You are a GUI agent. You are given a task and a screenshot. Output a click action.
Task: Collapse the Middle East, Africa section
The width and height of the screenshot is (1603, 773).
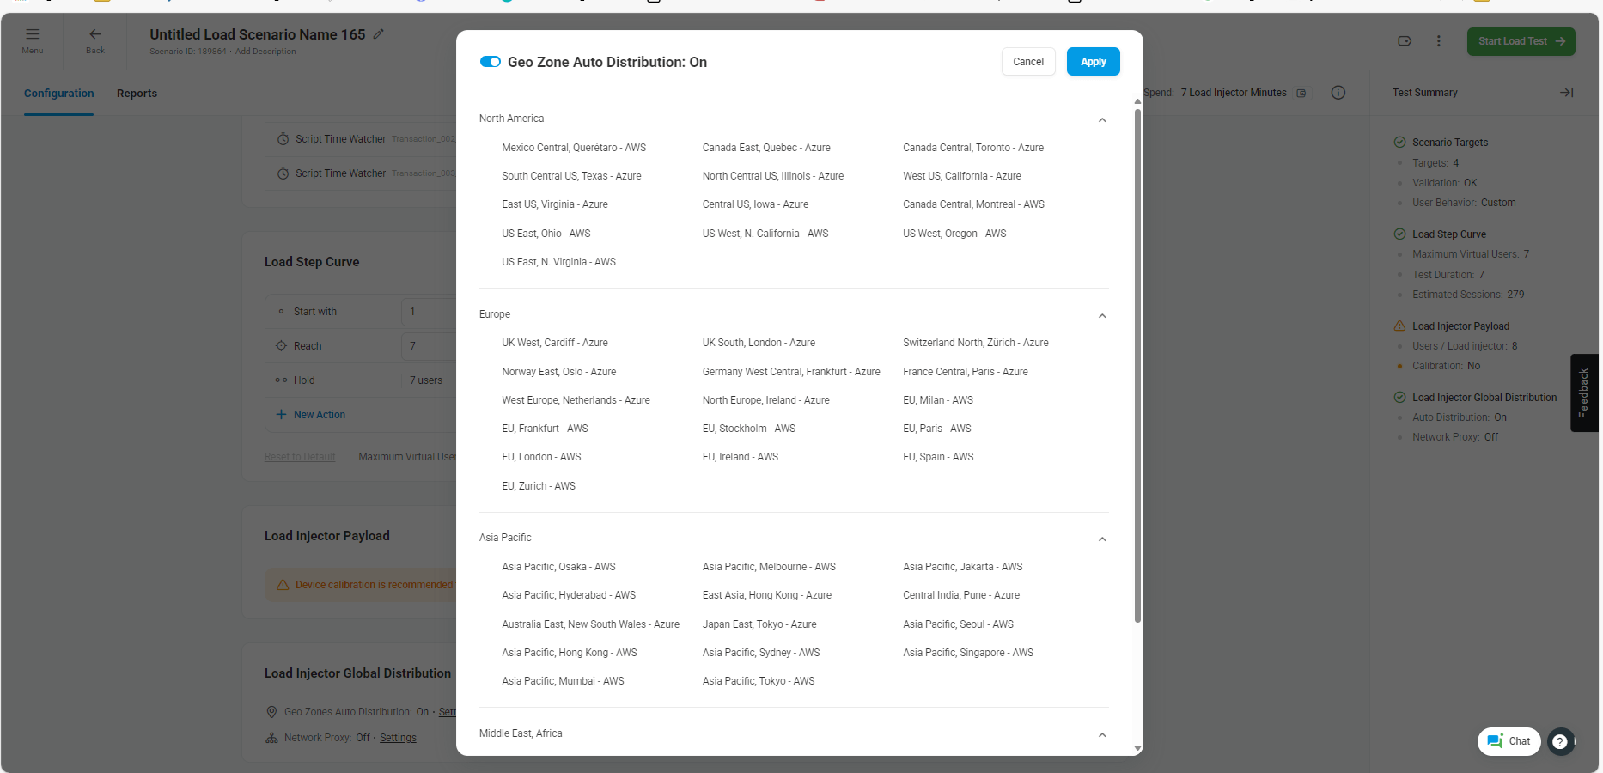1102,734
